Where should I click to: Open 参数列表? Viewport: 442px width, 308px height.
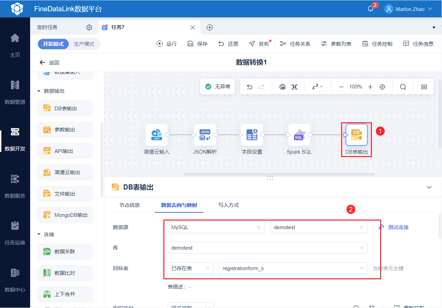[x=336, y=44]
